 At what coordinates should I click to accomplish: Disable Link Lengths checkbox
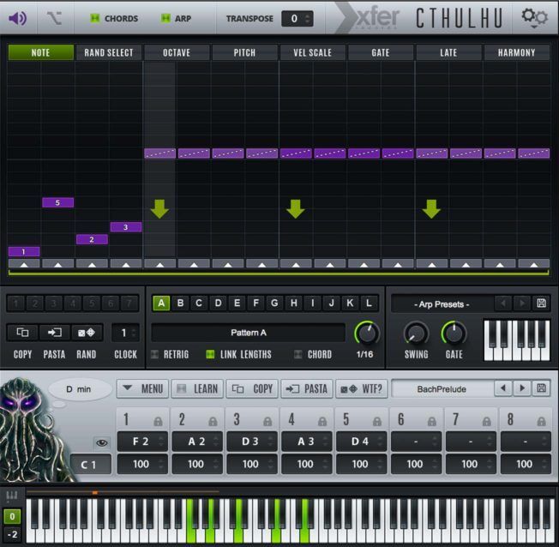click(210, 354)
